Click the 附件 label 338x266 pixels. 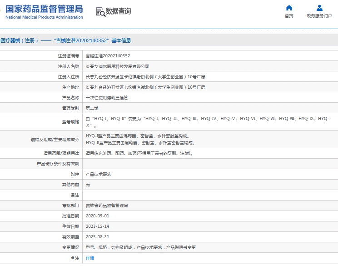pyautogui.click(x=75, y=174)
